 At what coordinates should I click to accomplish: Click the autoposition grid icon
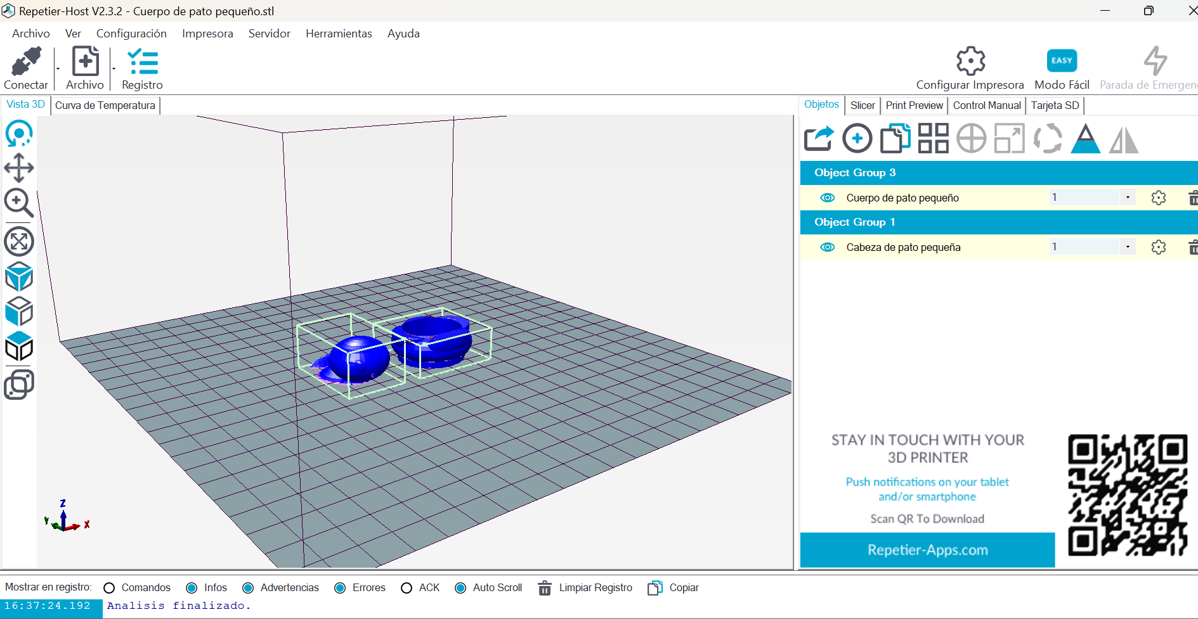pos(933,139)
